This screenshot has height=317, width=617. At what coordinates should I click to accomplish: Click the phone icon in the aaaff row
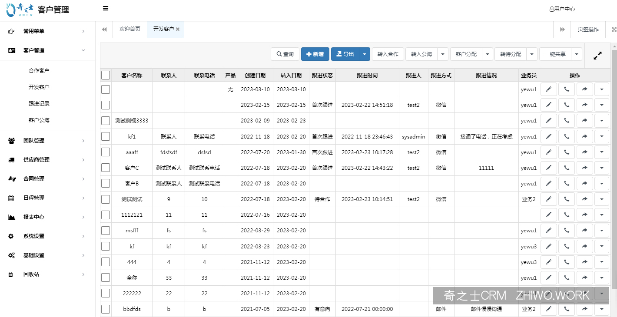coord(566,152)
